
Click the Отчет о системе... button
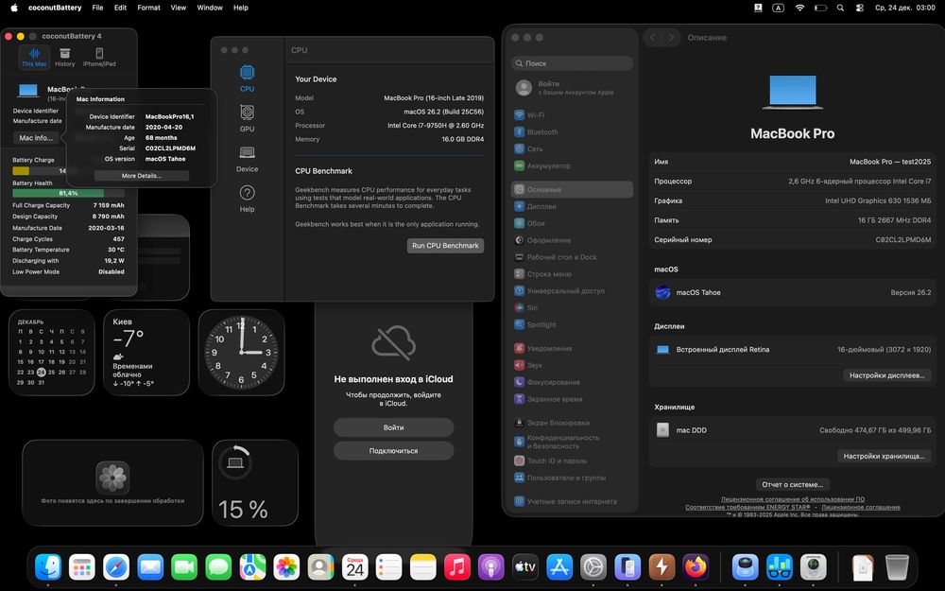pos(793,484)
